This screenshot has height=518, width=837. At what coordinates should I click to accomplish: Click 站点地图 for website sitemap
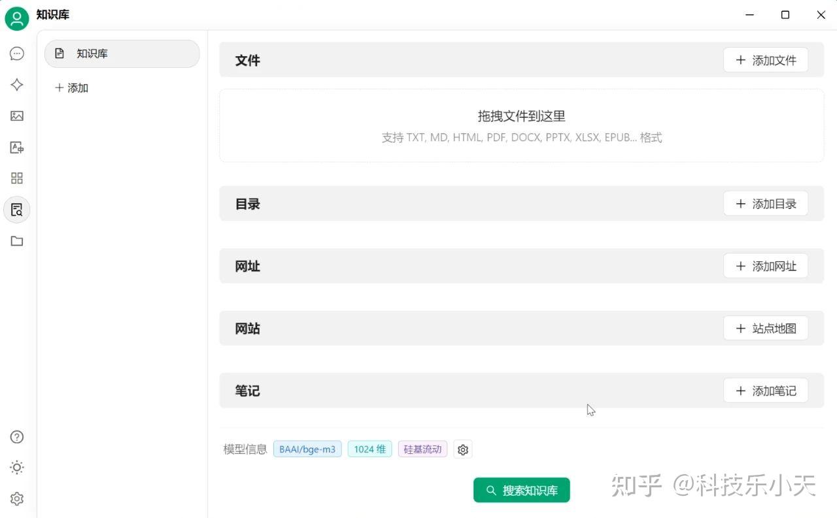pos(766,328)
